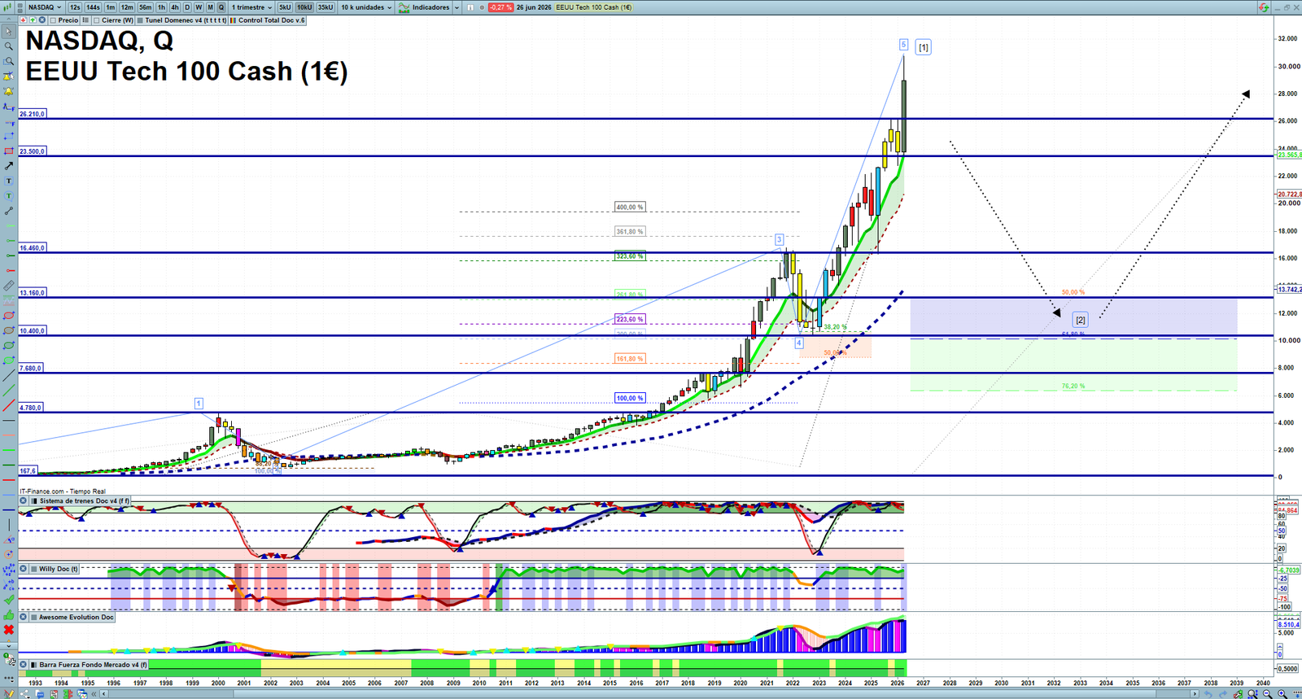Screen dimensions: 1302x699
Task: Switch to the M monthly timeframe
Action: pos(210,7)
